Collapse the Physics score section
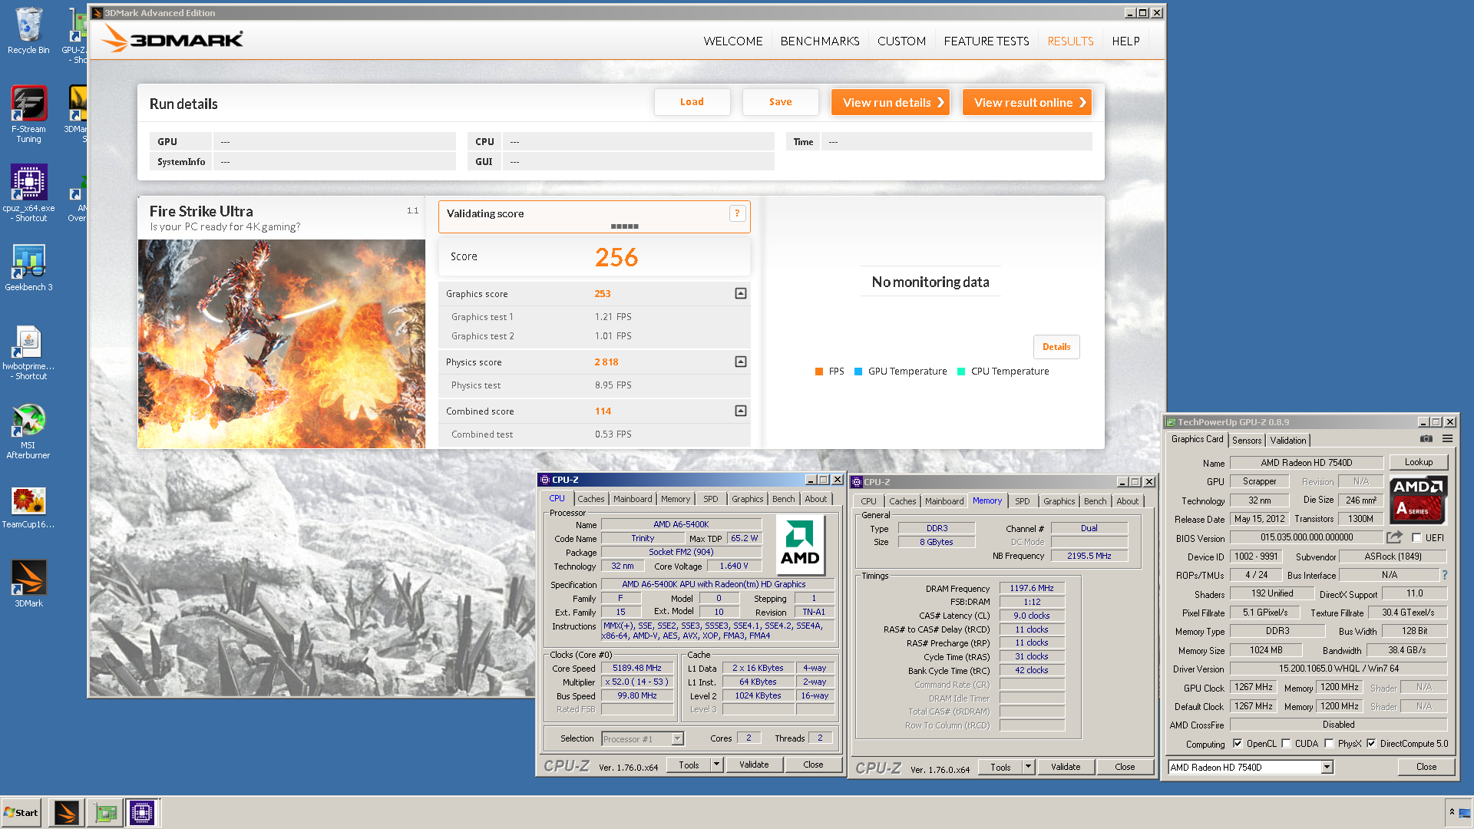This screenshot has height=829, width=1474. [741, 362]
